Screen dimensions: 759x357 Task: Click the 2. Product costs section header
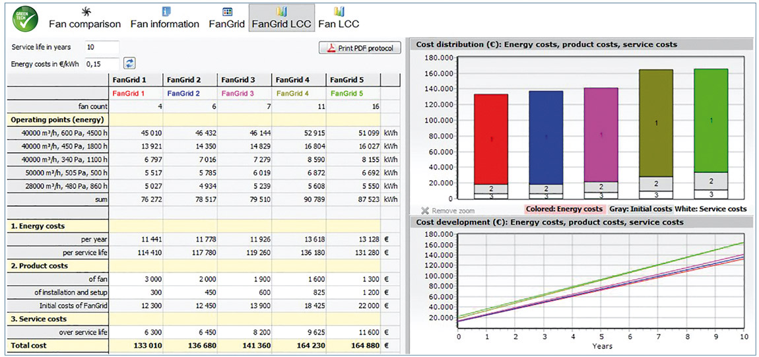(58, 265)
